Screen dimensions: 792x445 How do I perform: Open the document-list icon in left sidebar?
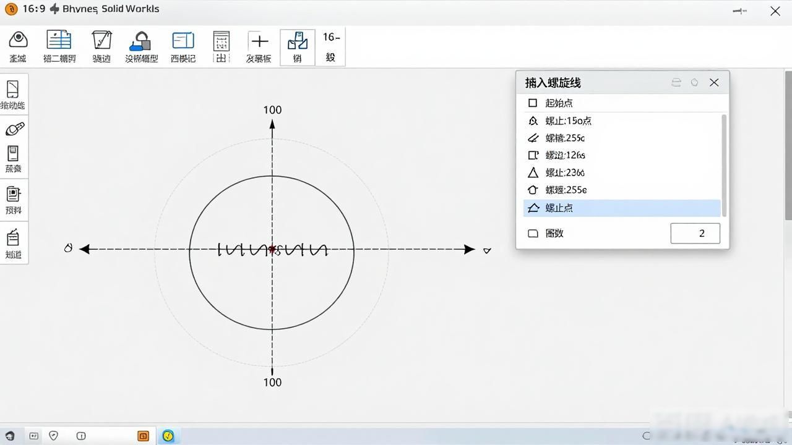[13, 195]
